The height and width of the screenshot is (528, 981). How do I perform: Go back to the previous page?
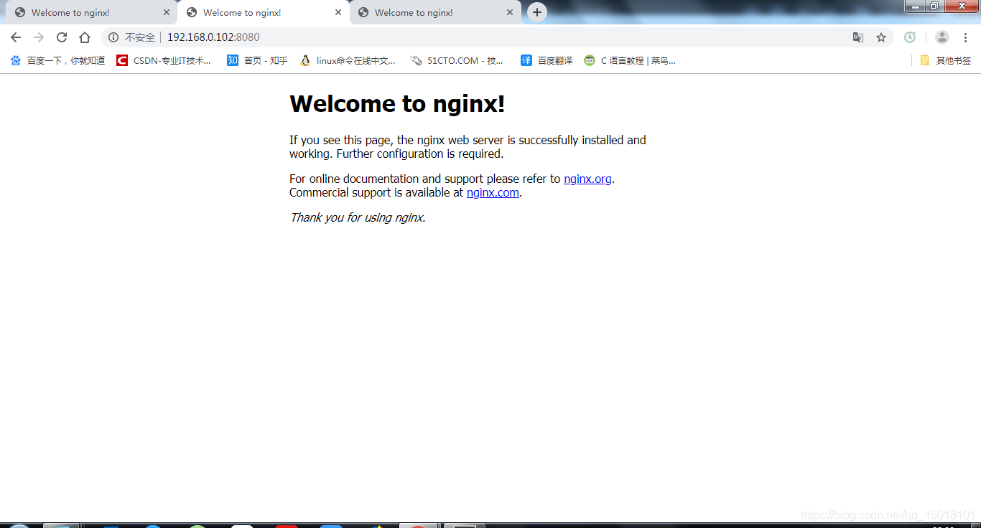click(16, 37)
